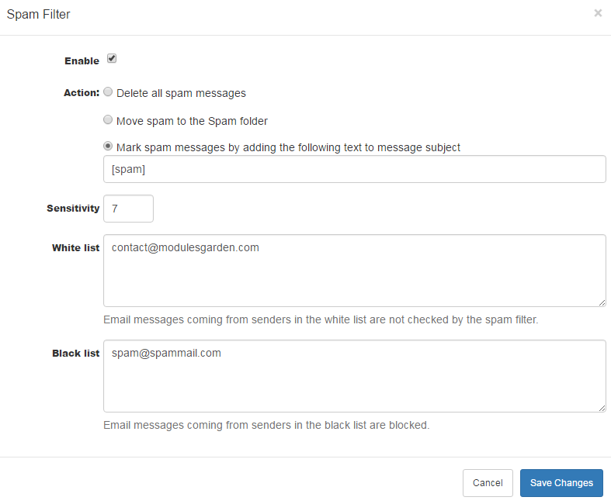The height and width of the screenshot is (504, 611).
Task: Select Delete all spam messages option
Action: (x=108, y=91)
